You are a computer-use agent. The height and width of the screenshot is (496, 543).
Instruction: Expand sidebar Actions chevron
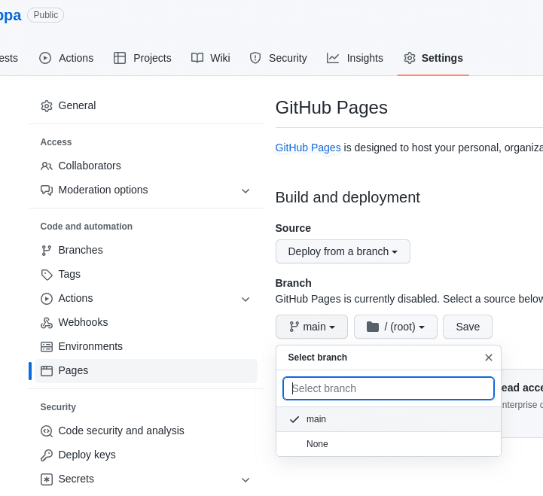(246, 300)
